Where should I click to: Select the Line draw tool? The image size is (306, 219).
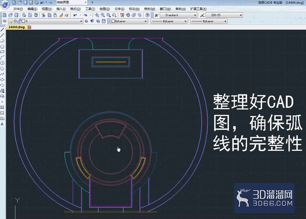click(2, 30)
